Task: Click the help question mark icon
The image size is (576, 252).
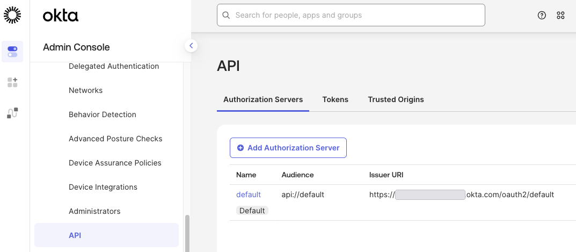Action: pos(542,15)
